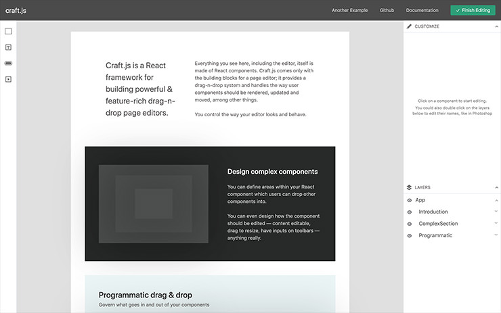501x313 pixels.
Task: Collapse the App layer tree
Action: [496, 200]
